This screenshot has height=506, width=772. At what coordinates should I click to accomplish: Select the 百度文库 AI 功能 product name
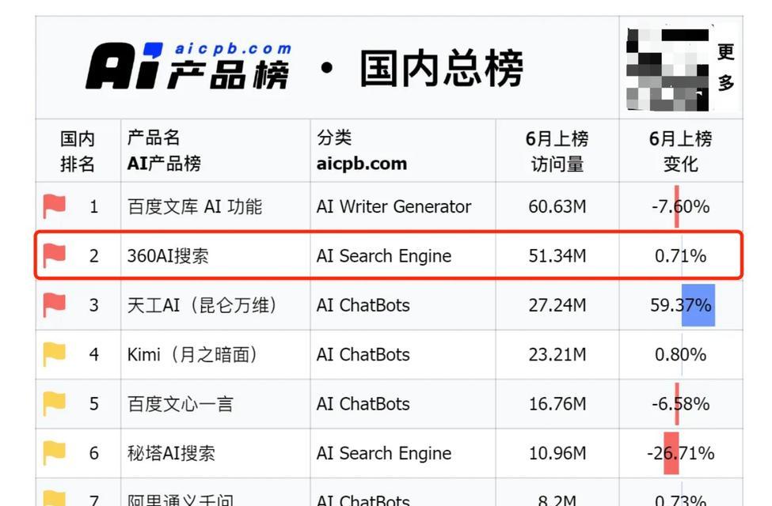(x=195, y=206)
